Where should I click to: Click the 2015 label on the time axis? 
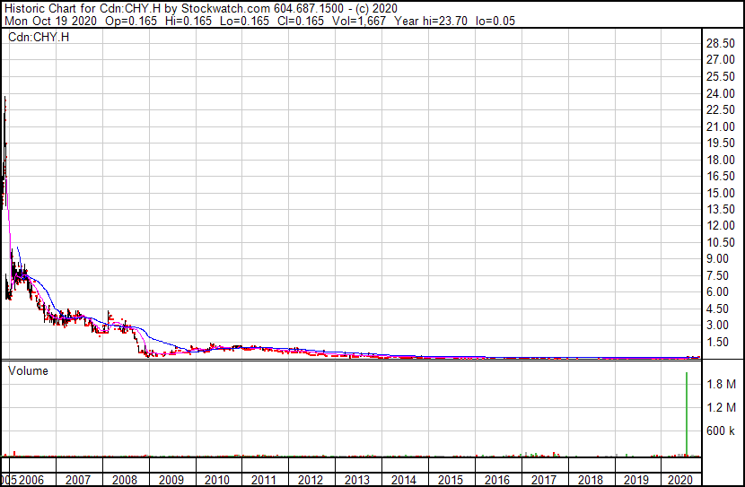click(x=450, y=480)
